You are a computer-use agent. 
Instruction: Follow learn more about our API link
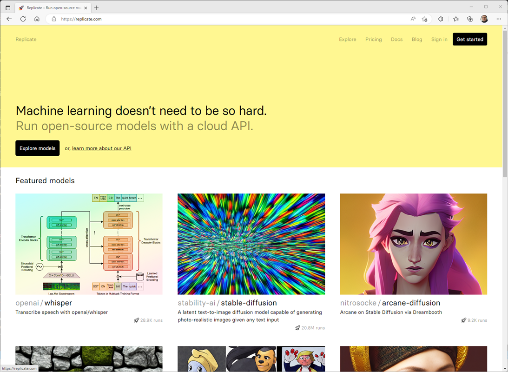(102, 148)
